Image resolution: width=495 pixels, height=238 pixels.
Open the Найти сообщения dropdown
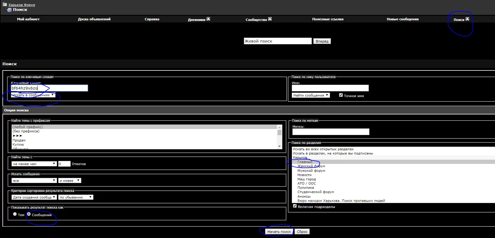coord(311,95)
